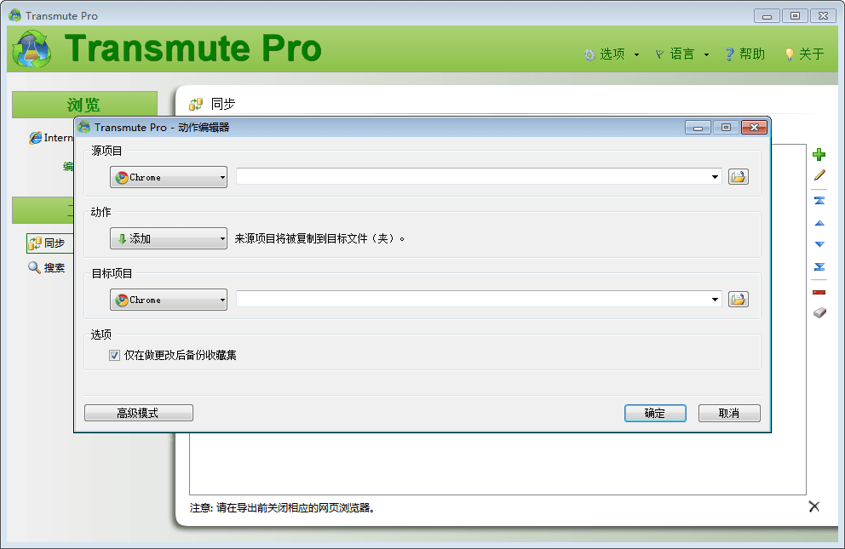845x549 pixels.
Task: Click the pencil edit action icon
Action: (x=819, y=175)
